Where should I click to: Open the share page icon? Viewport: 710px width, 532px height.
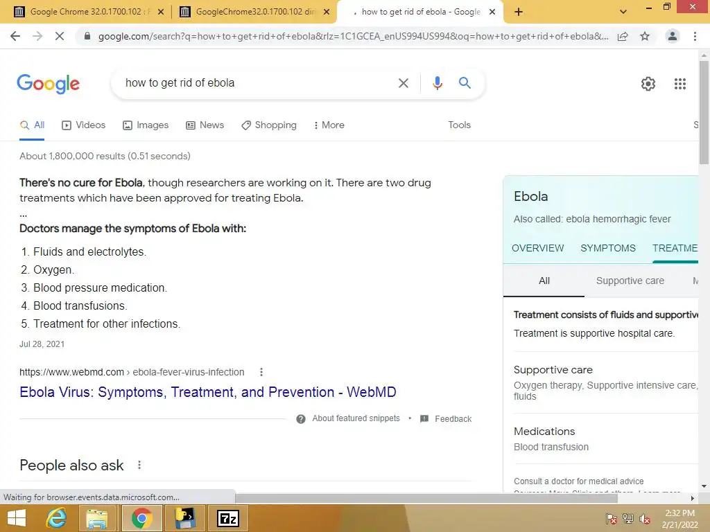pyautogui.click(x=623, y=36)
